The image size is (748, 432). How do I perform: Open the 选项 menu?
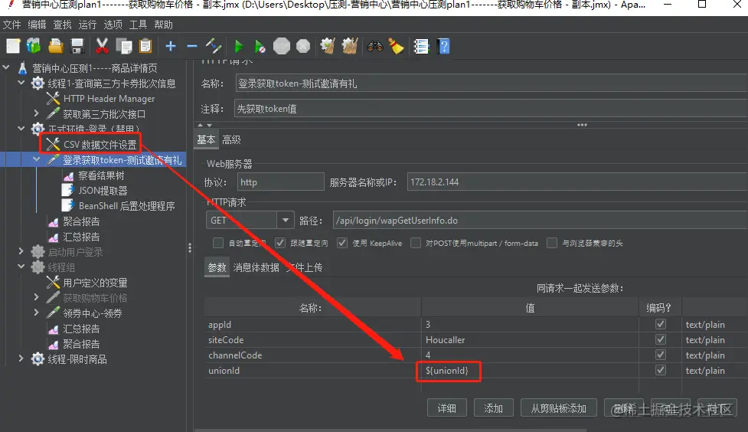coord(113,25)
